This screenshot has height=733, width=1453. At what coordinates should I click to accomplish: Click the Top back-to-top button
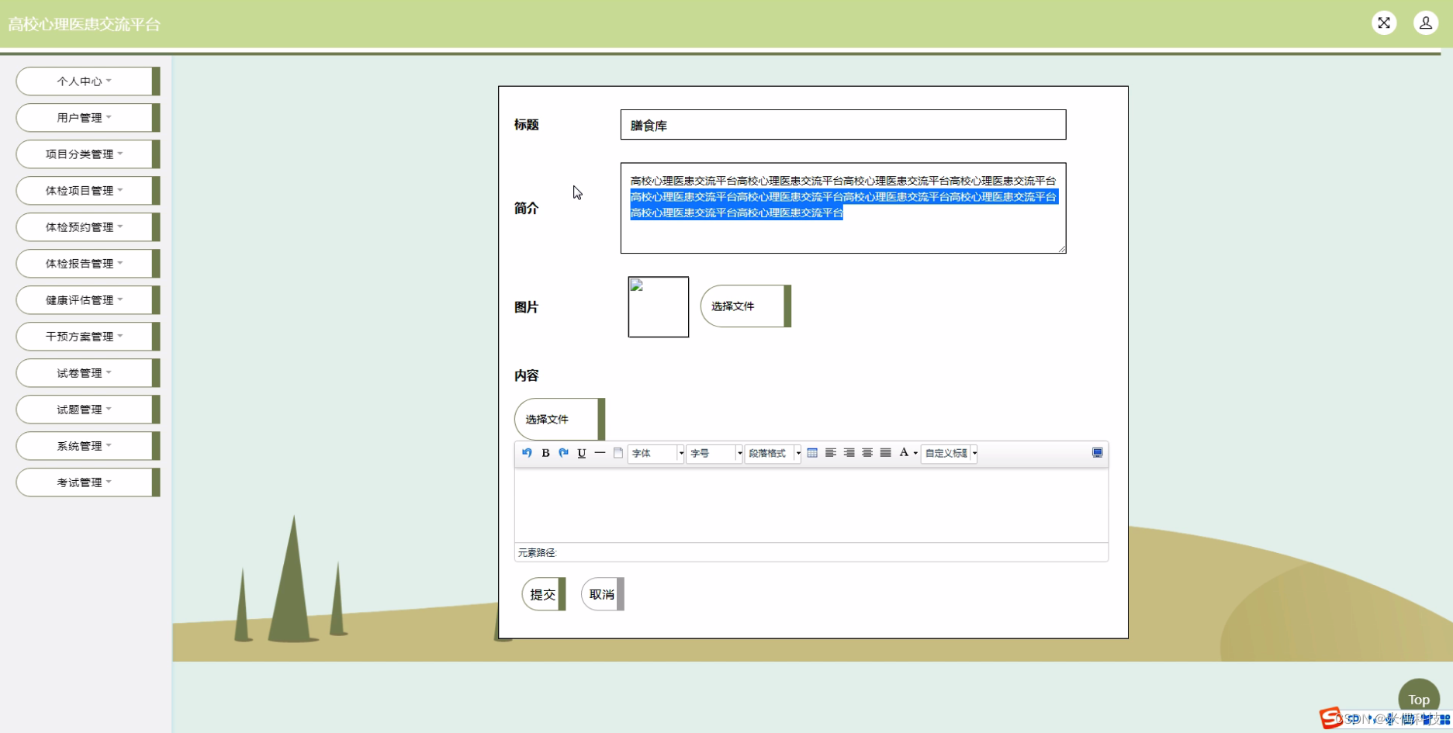pos(1419,699)
